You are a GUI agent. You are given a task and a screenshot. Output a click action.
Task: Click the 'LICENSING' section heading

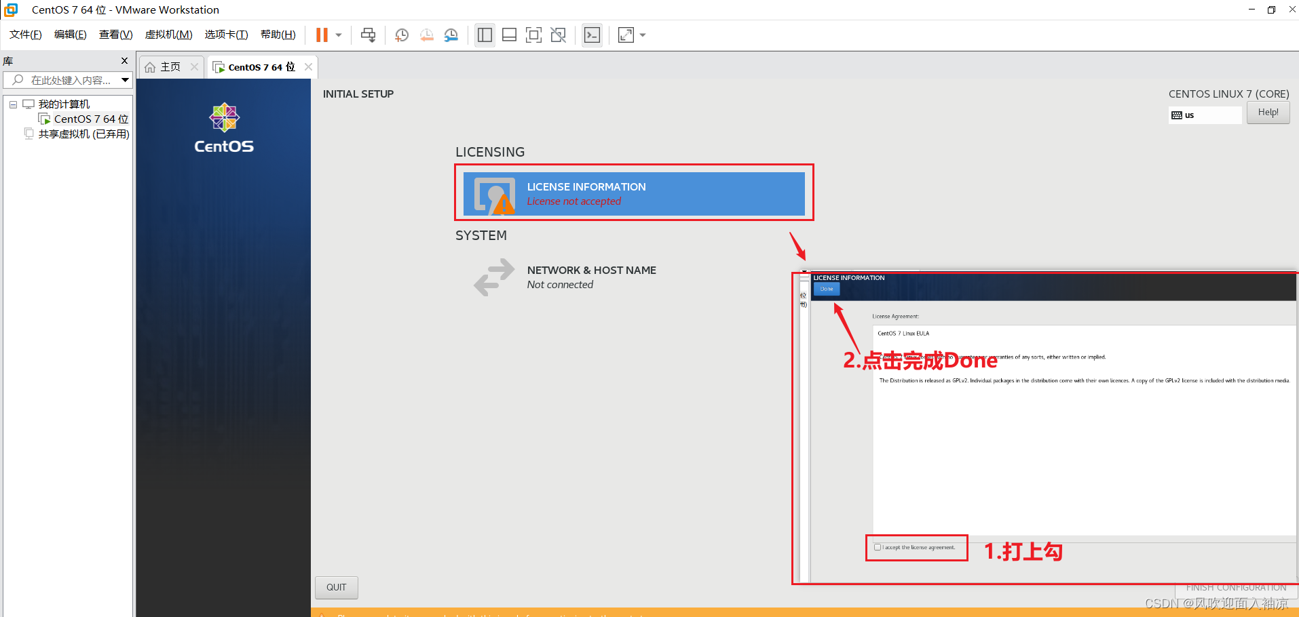490,152
